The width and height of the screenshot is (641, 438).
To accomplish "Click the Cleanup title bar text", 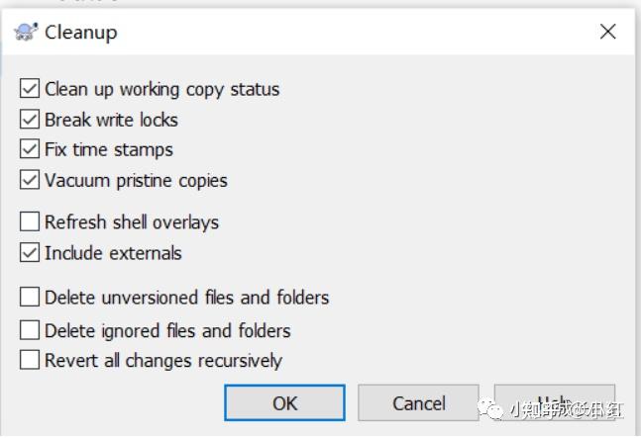I will tap(81, 33).
